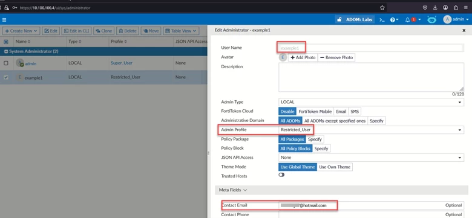The height and width of the screenshot is (218, 472).
Task: Select All ADOMs option
Action: tap(290, 121)
